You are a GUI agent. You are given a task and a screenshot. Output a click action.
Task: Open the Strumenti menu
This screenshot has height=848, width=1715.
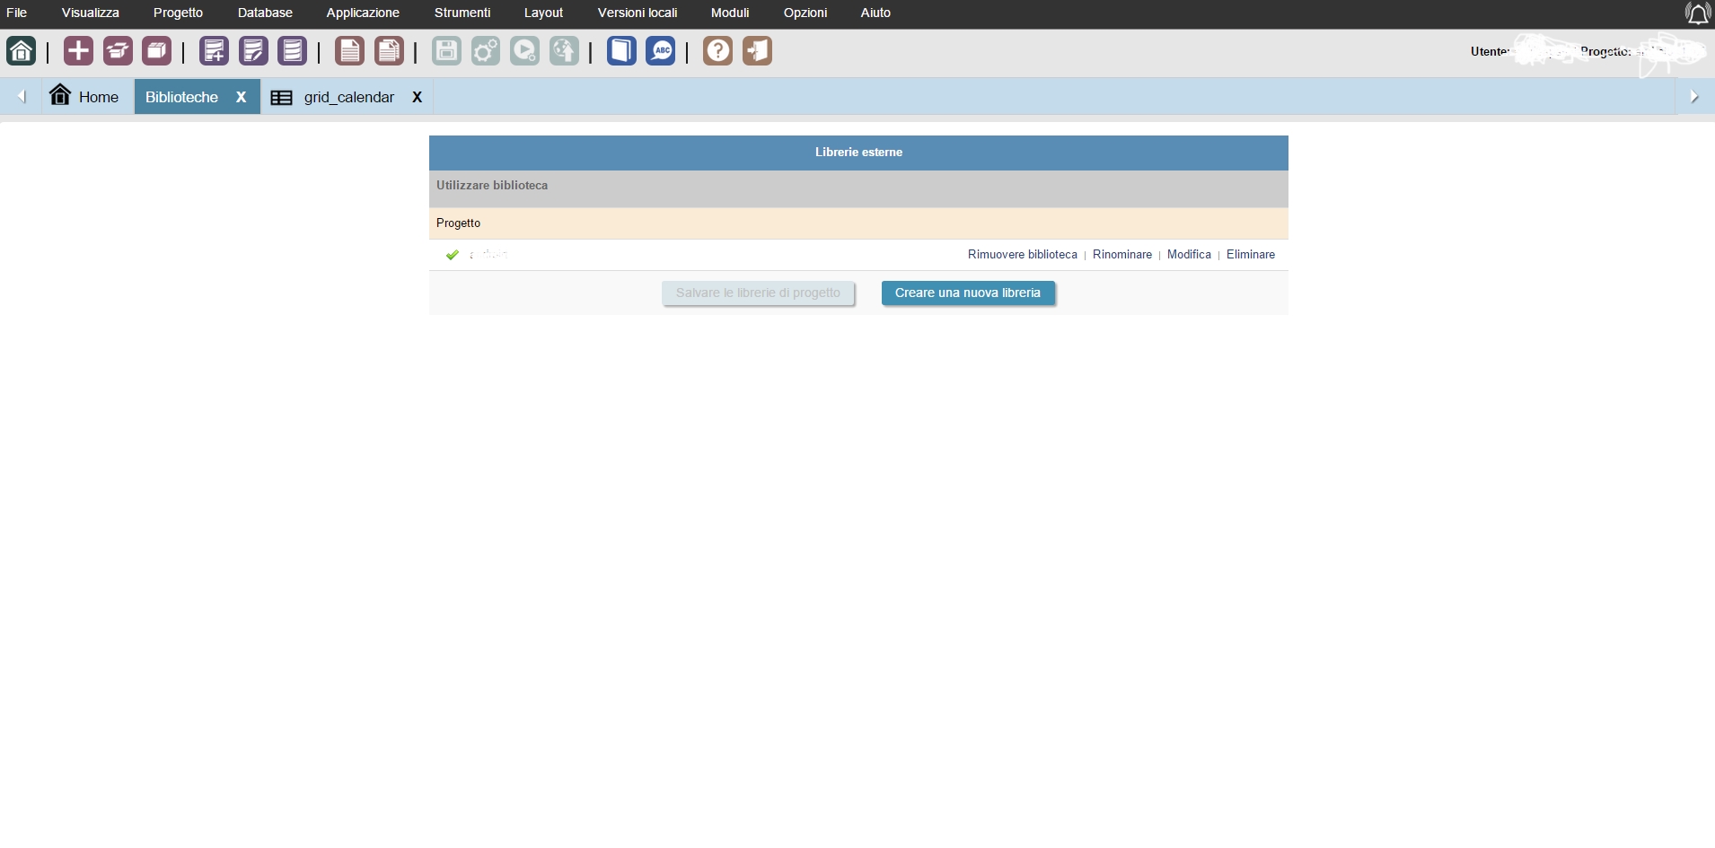coord(462,13)
